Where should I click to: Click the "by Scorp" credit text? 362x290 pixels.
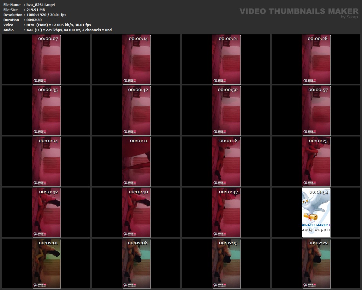(x=349, y=17)
